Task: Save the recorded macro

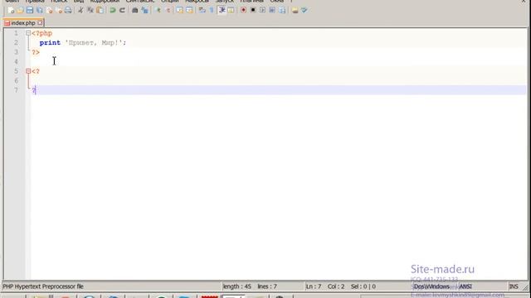Action: tap(282, 11)
